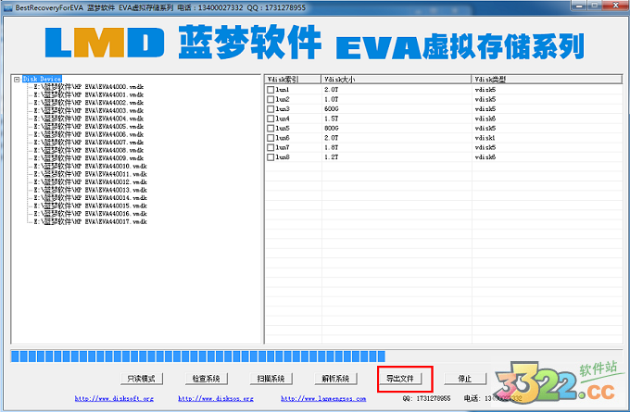The image size is (630, 412).
Task: Select EVA44004.vmdk in the tree
Action: click(89, 119)
